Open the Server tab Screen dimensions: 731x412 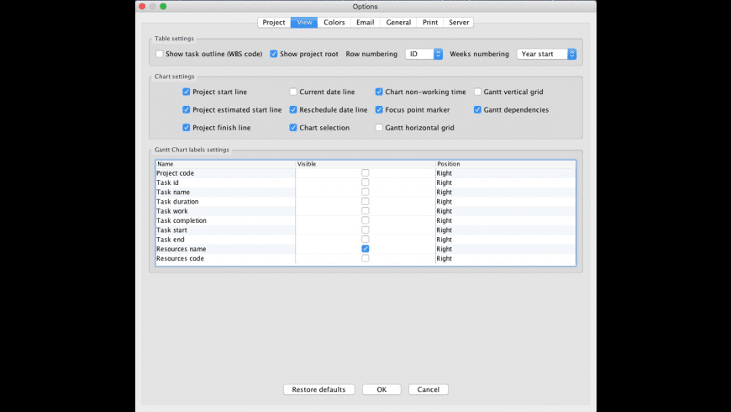click(459, 23)
